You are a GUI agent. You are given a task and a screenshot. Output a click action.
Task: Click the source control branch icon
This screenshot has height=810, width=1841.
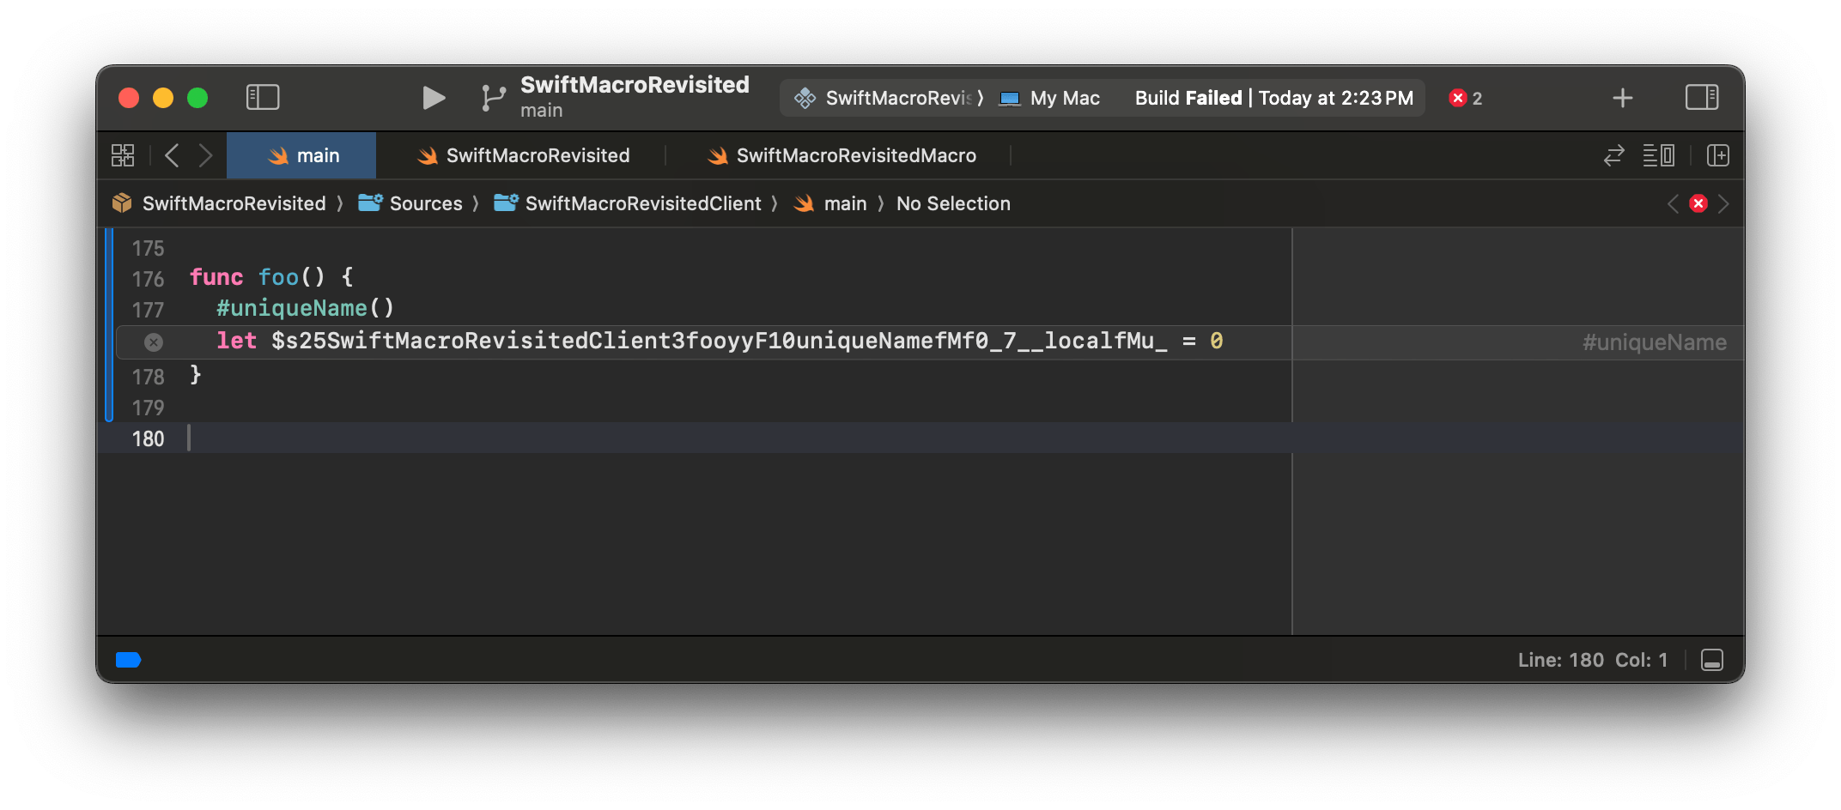click(493, 98)
